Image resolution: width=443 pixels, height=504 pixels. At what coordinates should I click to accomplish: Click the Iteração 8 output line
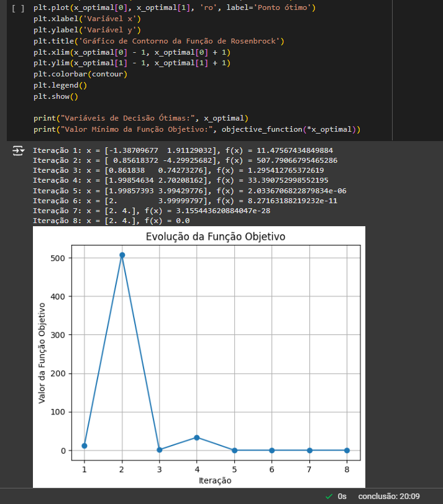[111, 220]
